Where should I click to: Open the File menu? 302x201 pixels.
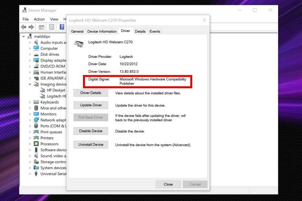[25, 19]
